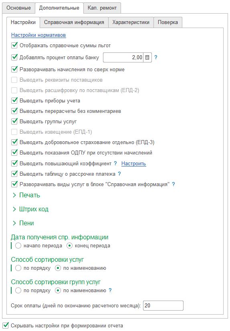Click the Настроить link
230x331 pixels.
tap(133, 164)
